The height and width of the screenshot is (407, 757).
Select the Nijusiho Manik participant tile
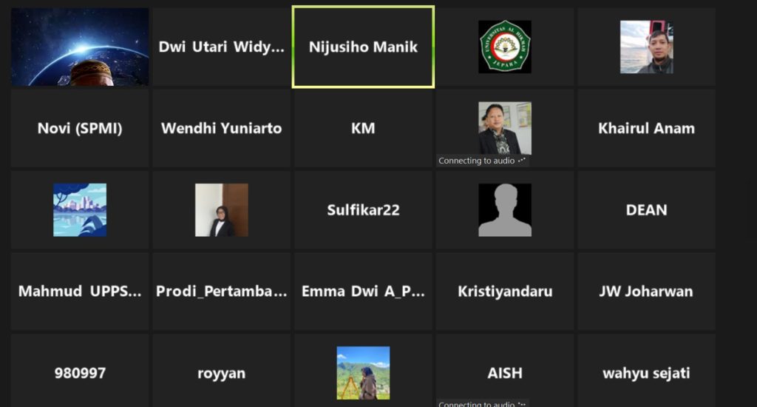point(363,47)
